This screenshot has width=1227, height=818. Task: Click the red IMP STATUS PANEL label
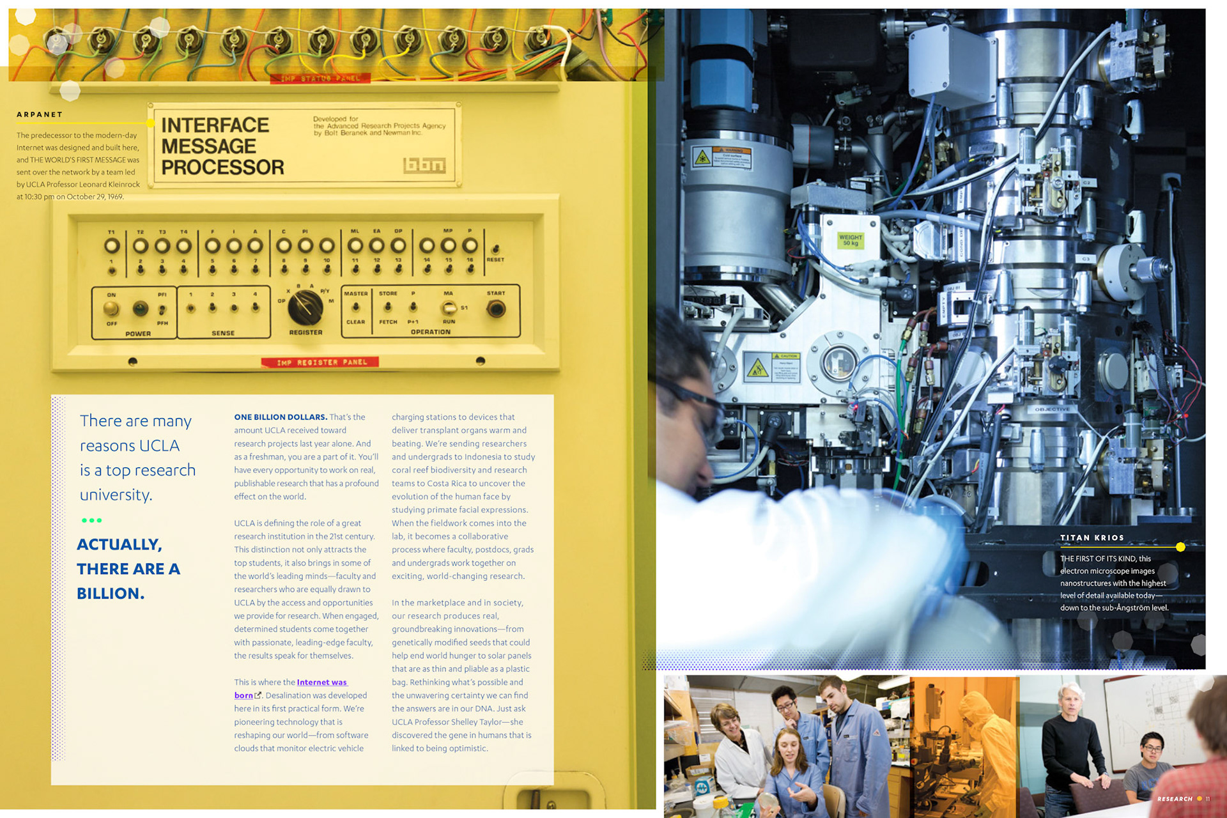coord(320,79)
